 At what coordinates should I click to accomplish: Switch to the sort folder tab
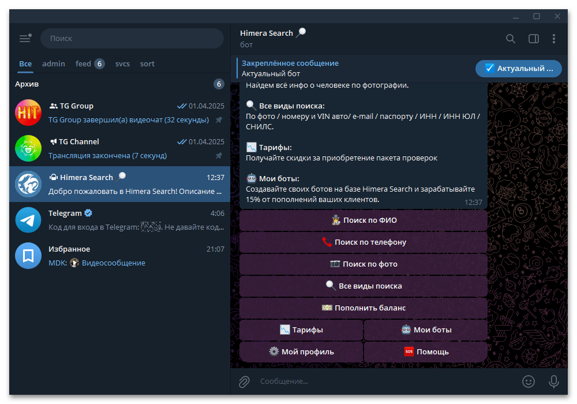tap(147, 63)
